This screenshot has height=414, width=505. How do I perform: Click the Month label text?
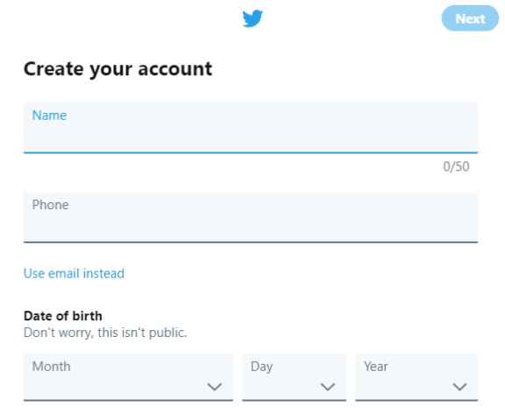(51, 367)
